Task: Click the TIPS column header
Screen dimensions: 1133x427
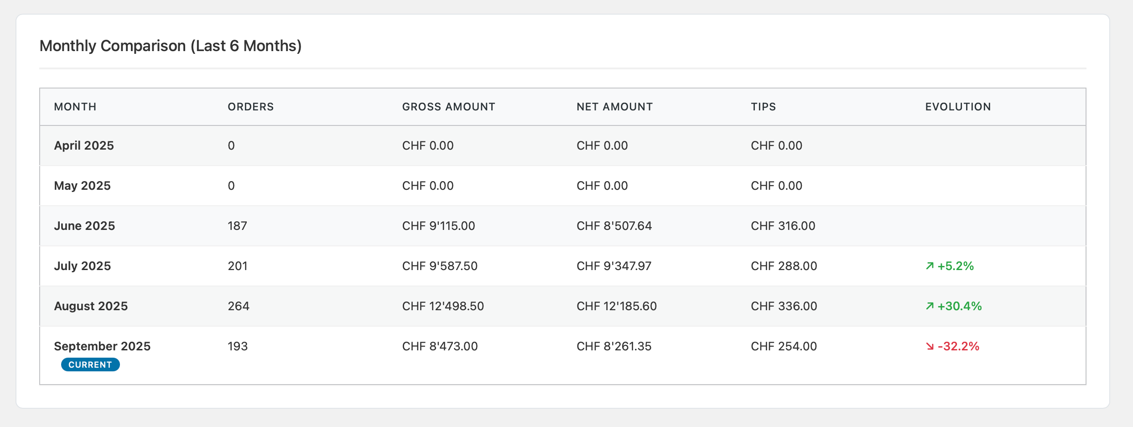Action: coord(763,107)
